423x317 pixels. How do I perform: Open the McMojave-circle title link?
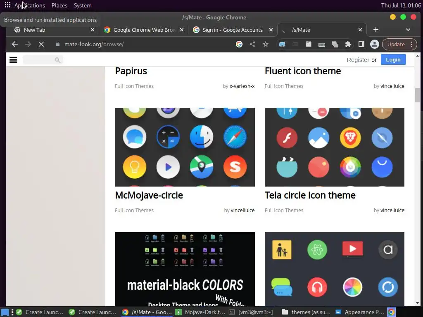[x=149, y=195]
